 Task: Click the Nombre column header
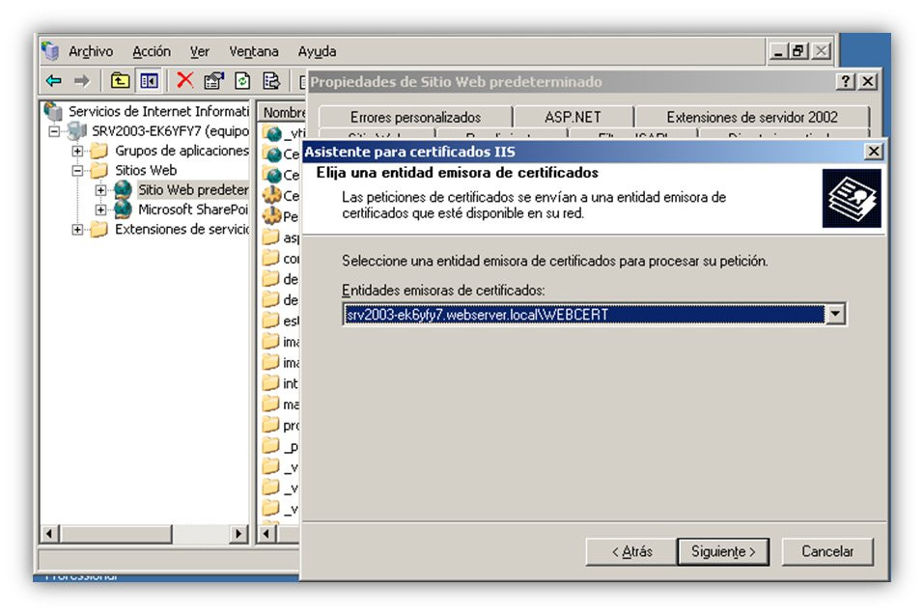point(281,112)
